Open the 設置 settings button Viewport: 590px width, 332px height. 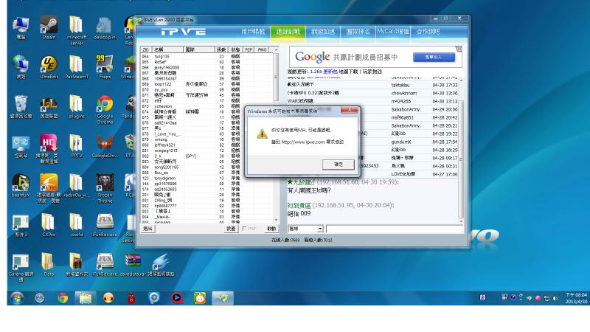(x=231, y=229)
